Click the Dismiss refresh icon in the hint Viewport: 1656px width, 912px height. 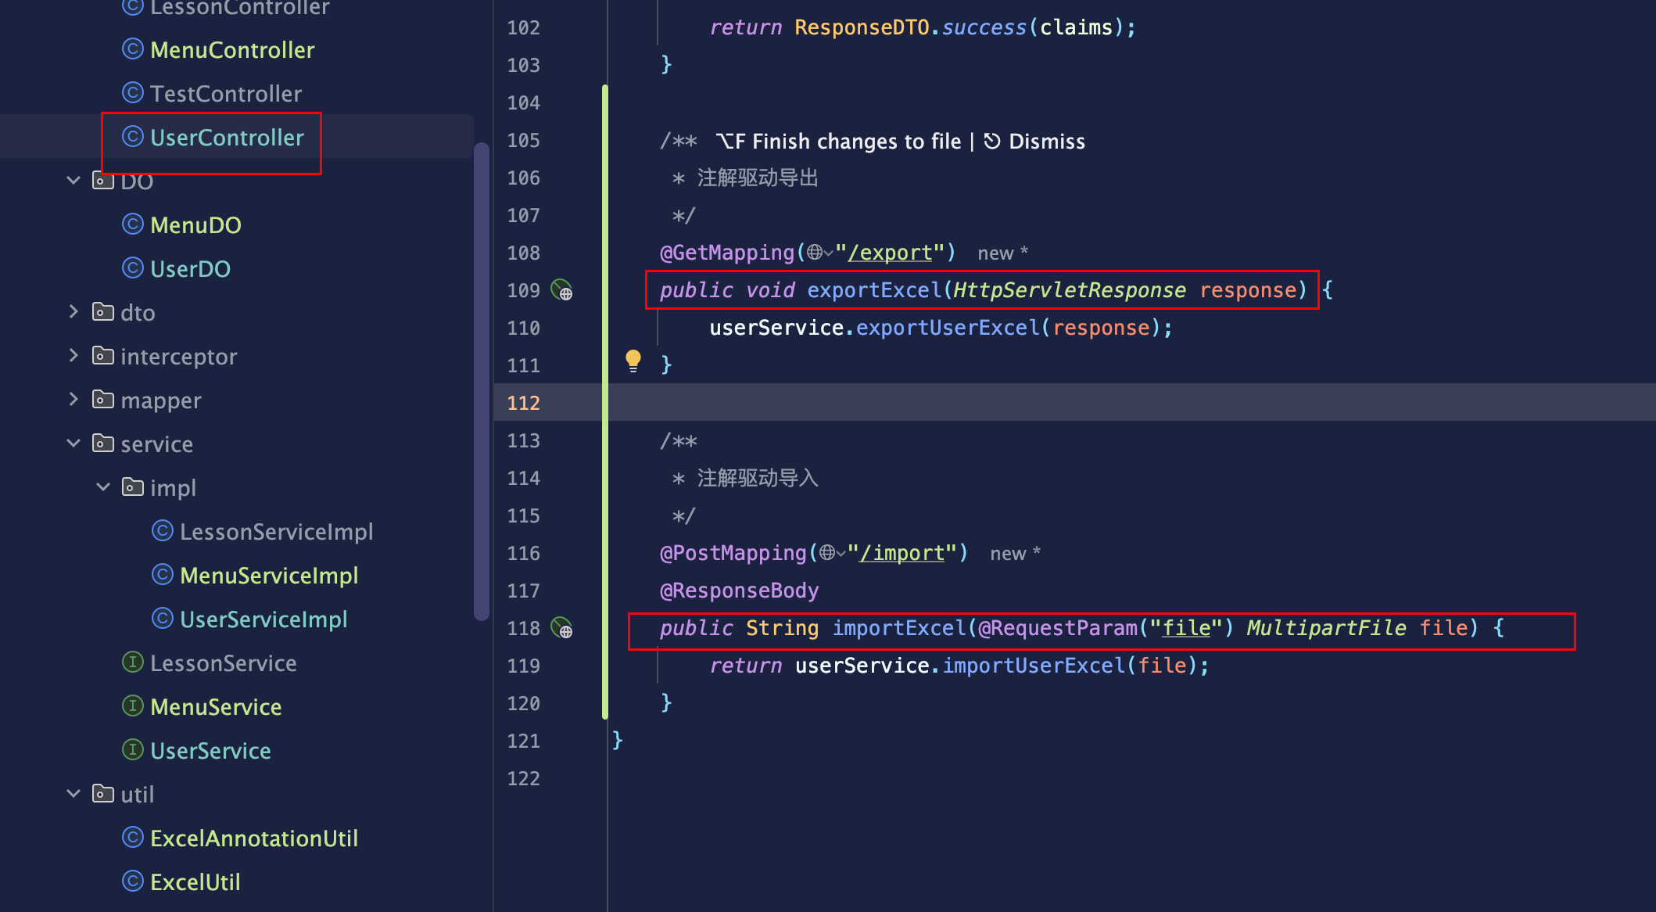pos(992,141)
